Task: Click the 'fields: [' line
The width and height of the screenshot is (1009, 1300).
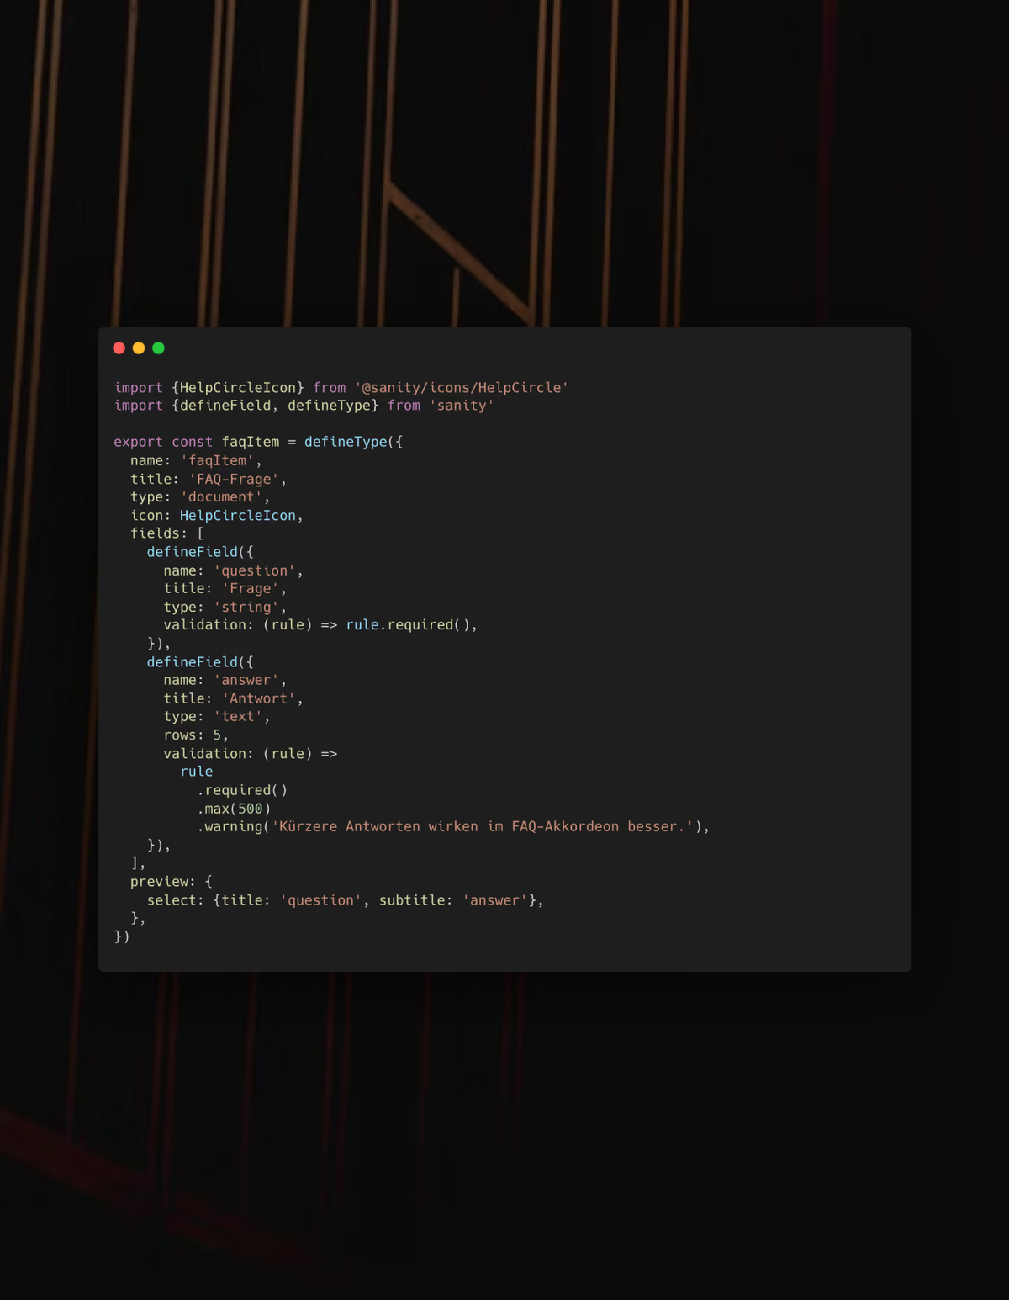Action: click(x=167, y=533)
